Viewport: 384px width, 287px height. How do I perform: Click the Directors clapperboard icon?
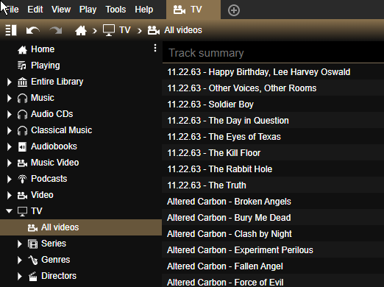(32, 276)
